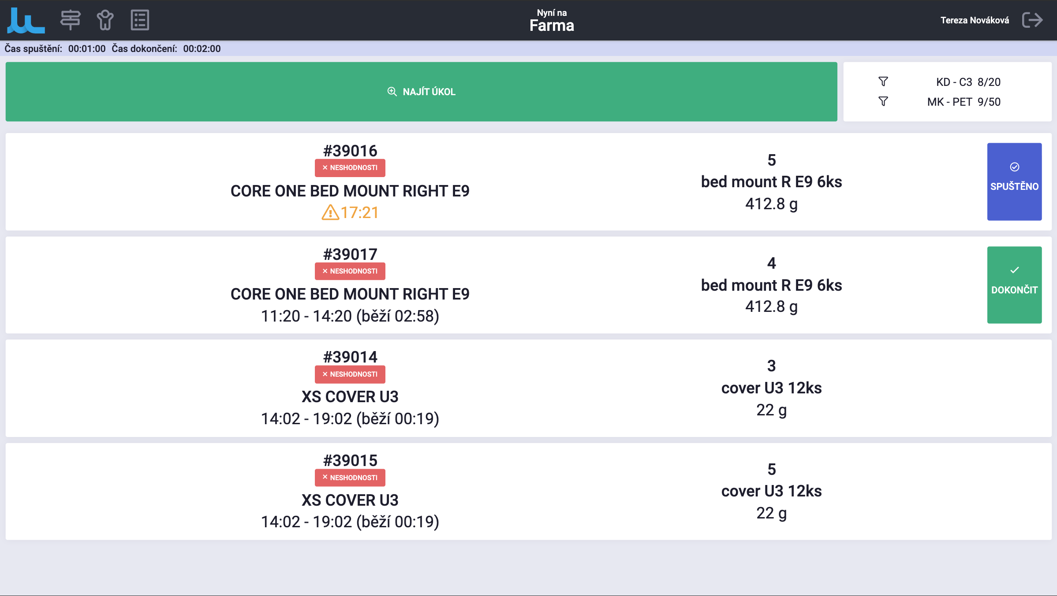
Task: Click the warning triangle beside 17:21
Action: 330,213
